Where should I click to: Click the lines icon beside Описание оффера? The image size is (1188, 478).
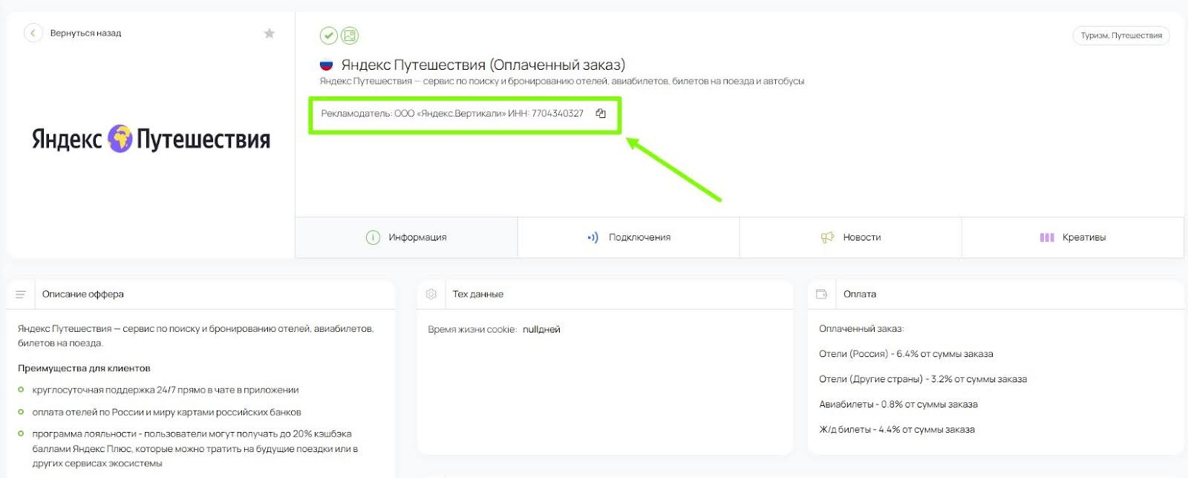(21, 295)
